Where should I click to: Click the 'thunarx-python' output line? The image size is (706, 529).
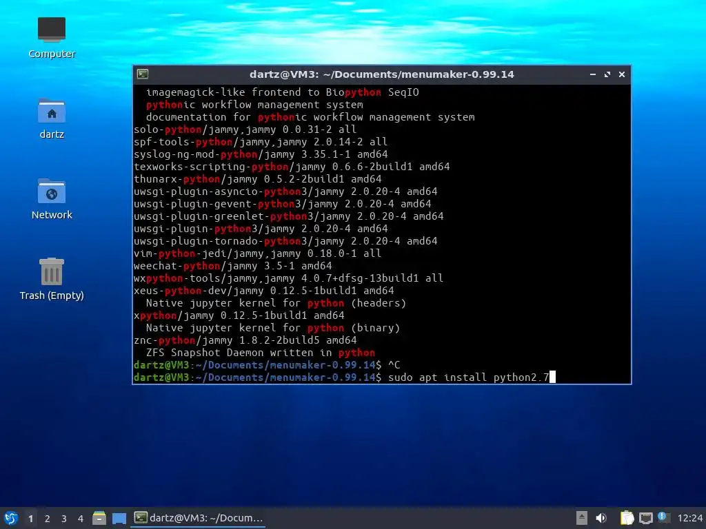click(x=257, y=179)
